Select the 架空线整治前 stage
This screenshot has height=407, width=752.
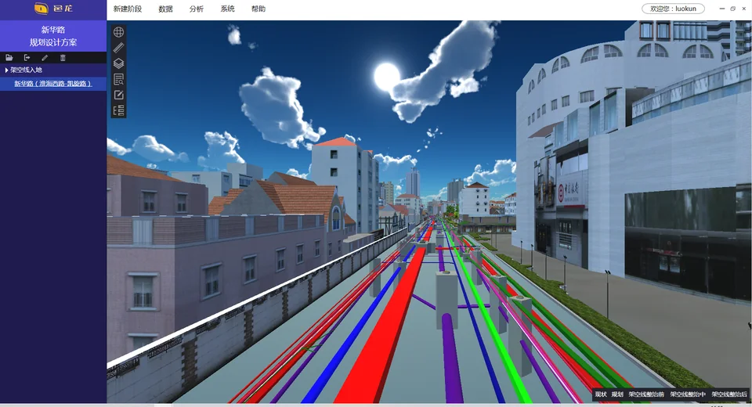[x=646, y=394]
